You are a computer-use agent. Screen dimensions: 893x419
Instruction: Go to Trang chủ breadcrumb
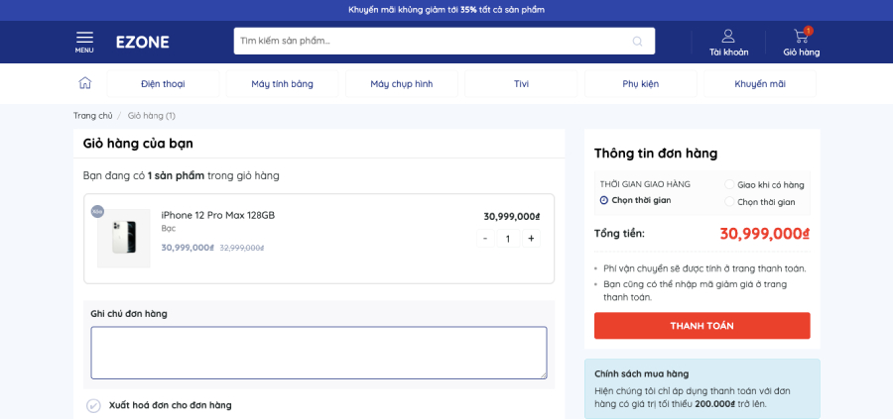[93, 116]
